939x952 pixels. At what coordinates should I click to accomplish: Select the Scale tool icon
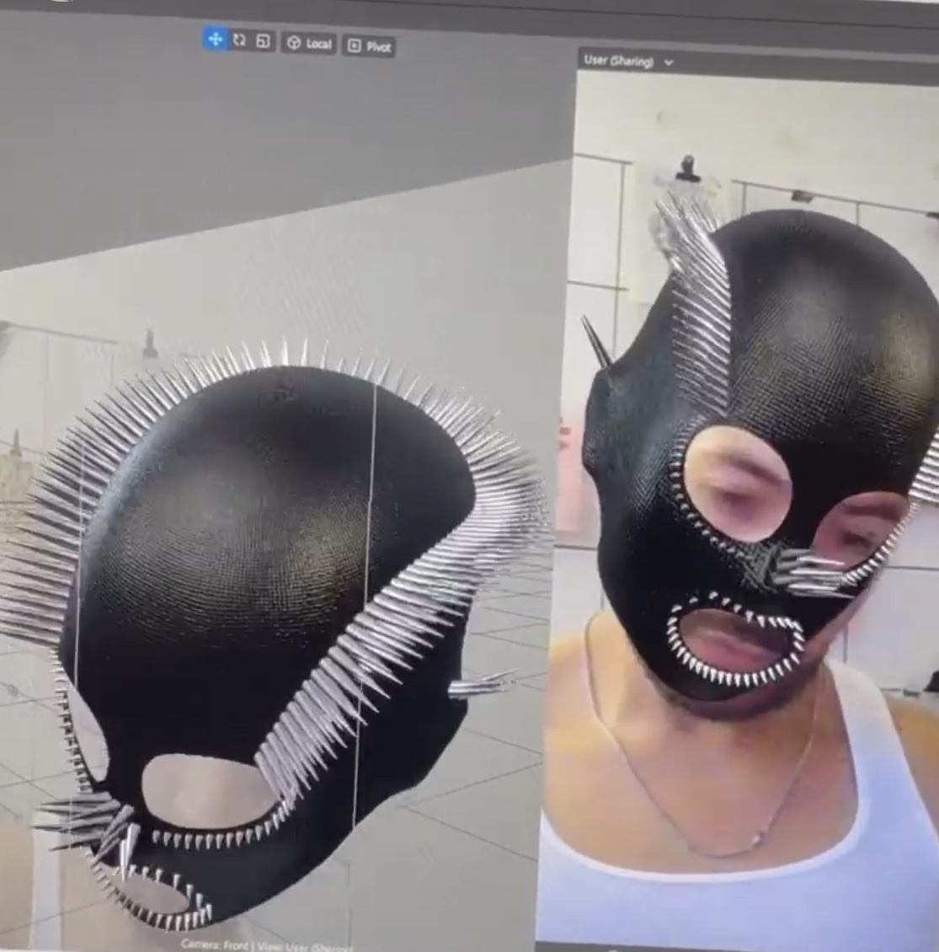tap(263, 41)
